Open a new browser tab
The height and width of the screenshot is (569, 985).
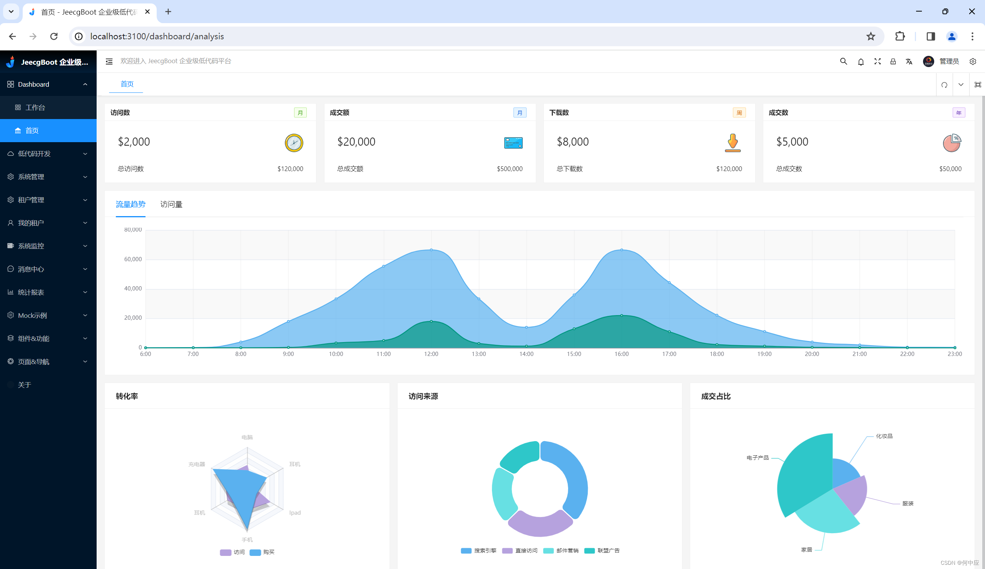click(x=168, y=12)
